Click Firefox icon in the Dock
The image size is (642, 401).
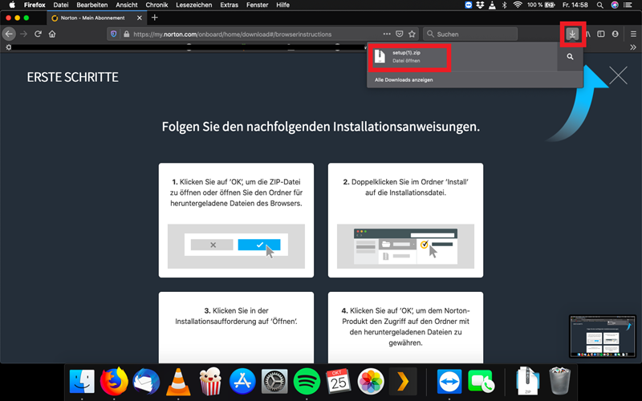pyautogui.click(x=114, y=382)
